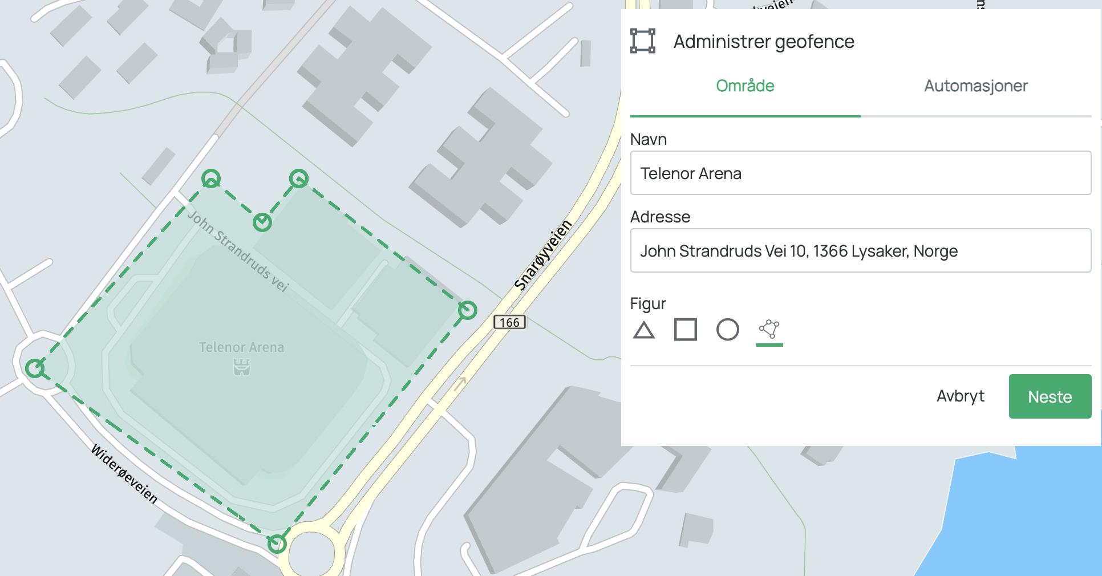Click the Widerøeveien road label
Screen dimensions: 1102x576
tap(124, 474)
